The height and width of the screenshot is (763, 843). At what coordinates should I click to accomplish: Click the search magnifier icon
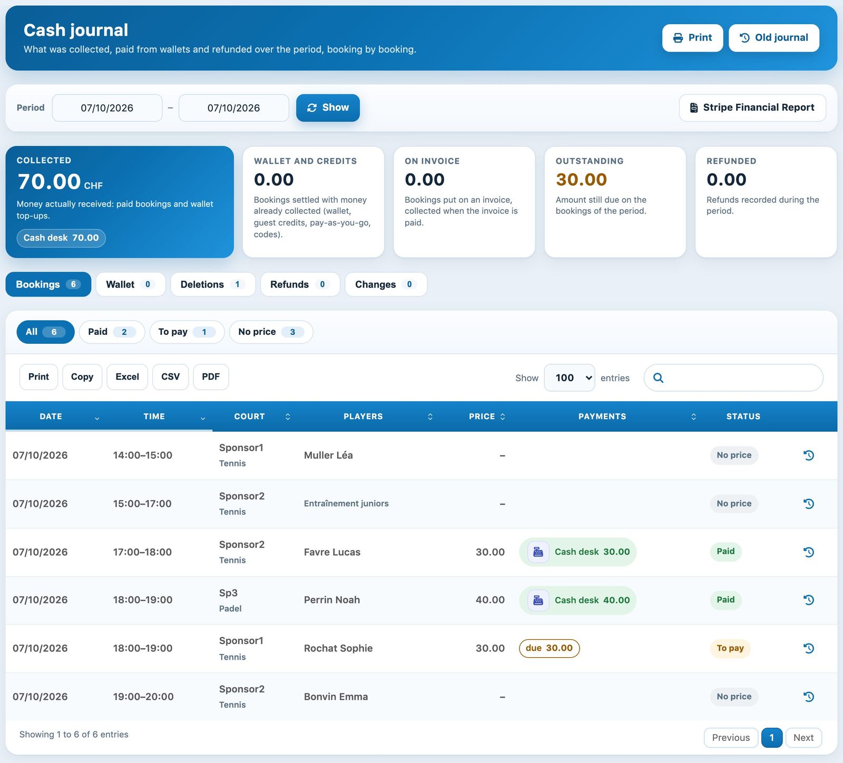click(658, 378)
